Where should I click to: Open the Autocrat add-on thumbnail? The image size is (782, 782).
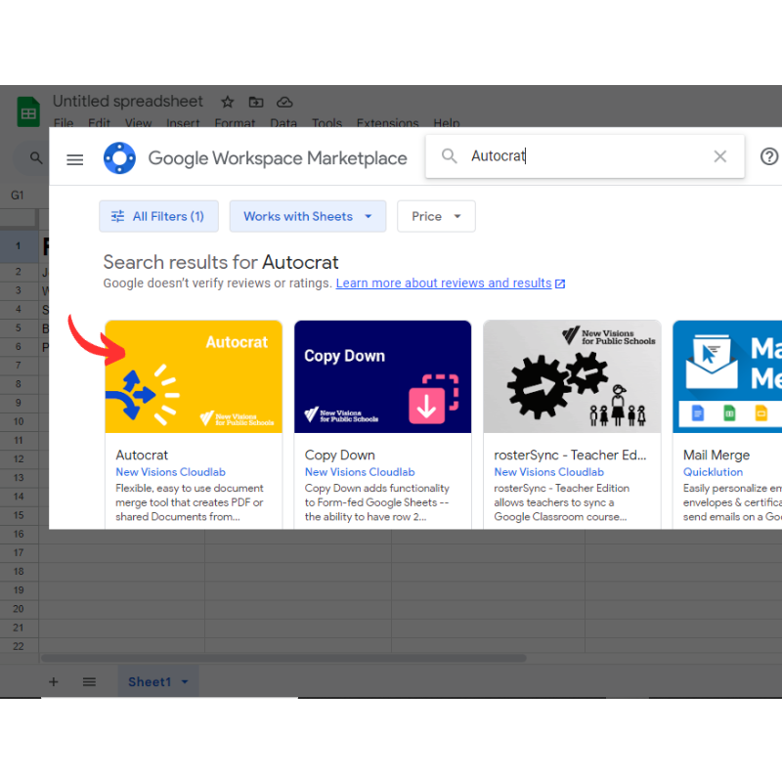coord(194,376)
